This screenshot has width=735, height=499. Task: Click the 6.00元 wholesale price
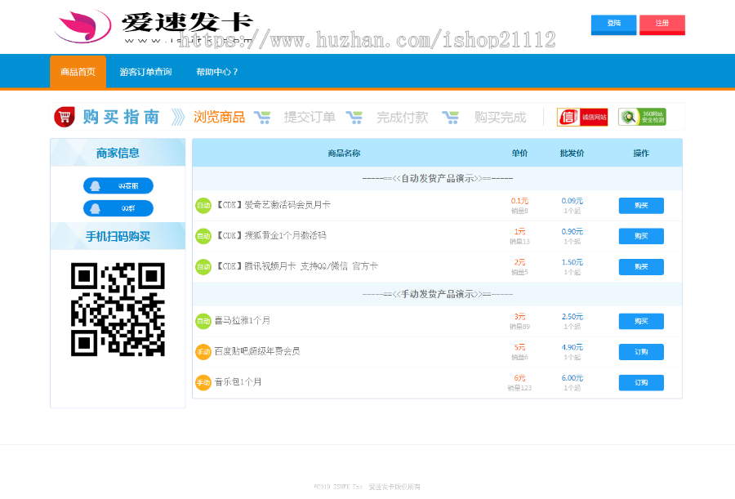[x=572, y=378]
